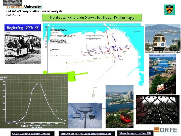The height and width of the screenshot is (136, 181).
Task: Click the Fall 2010/11 text
Action: [x=14, y=15]
